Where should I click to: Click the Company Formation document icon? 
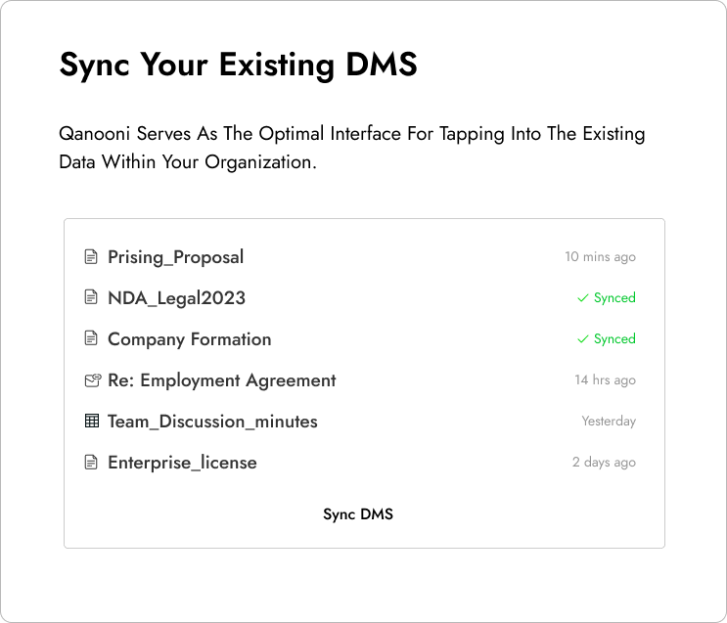[x=91, y=338]
